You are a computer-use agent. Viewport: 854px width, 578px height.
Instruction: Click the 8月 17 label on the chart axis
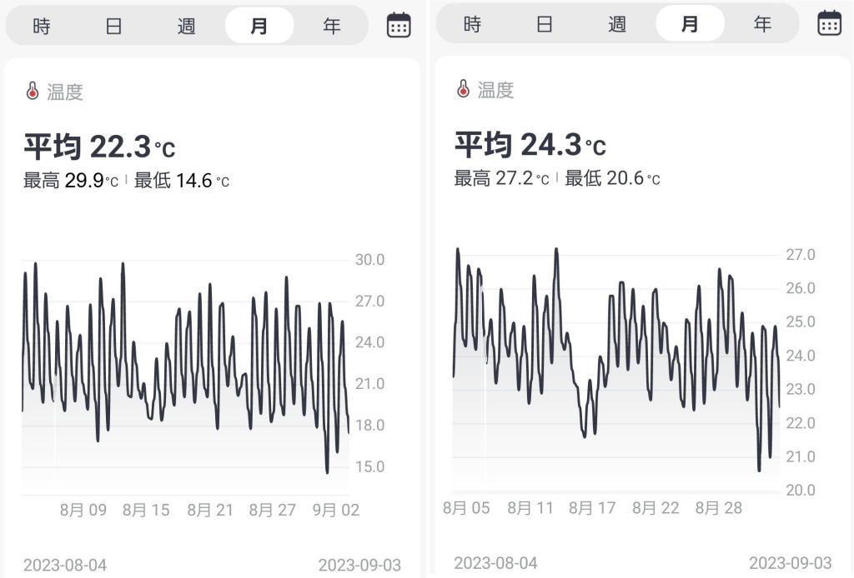(592, 507)
